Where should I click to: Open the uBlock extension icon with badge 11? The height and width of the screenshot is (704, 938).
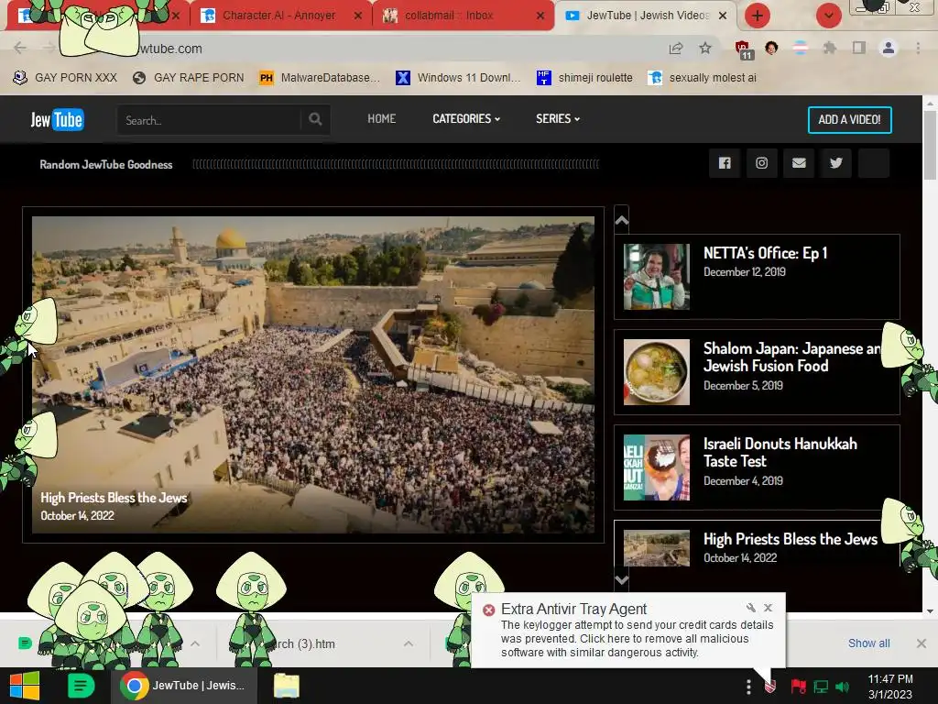(x=744, y=49)
